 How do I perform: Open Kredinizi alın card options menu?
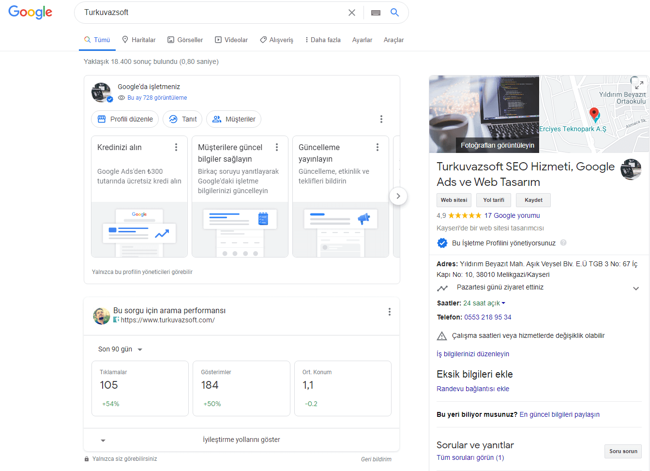pyautogui.click(x=176, y=147)
